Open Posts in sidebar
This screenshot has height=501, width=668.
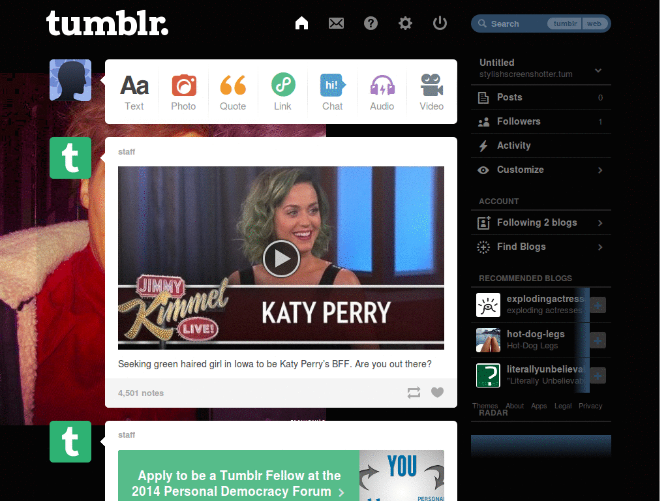point(541,98)
